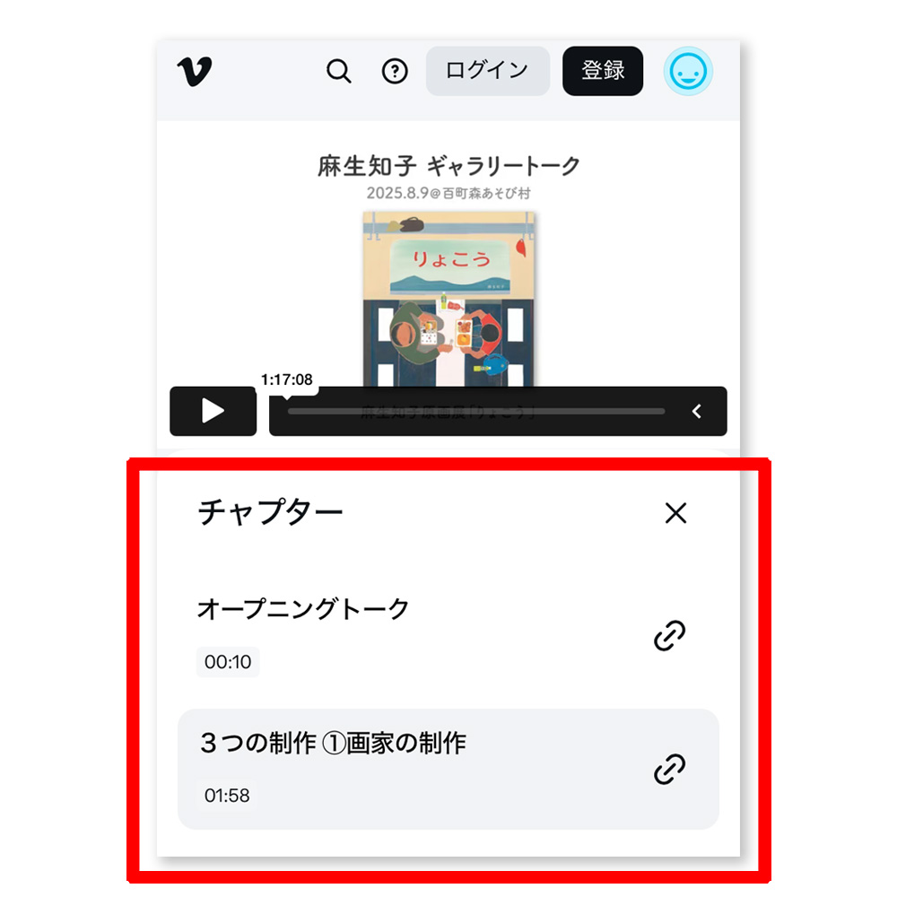The image size is (897, 897).
Task: Click the smiley face avatar icon
Action: tap(688, 72)
